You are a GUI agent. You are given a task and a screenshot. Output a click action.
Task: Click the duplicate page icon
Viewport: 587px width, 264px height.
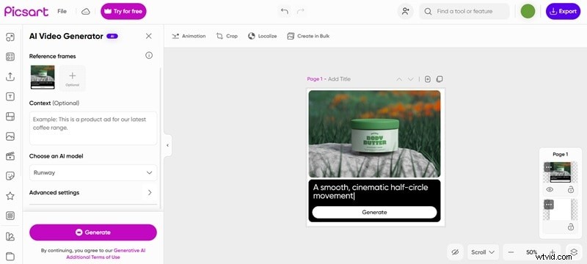(440, 79)
